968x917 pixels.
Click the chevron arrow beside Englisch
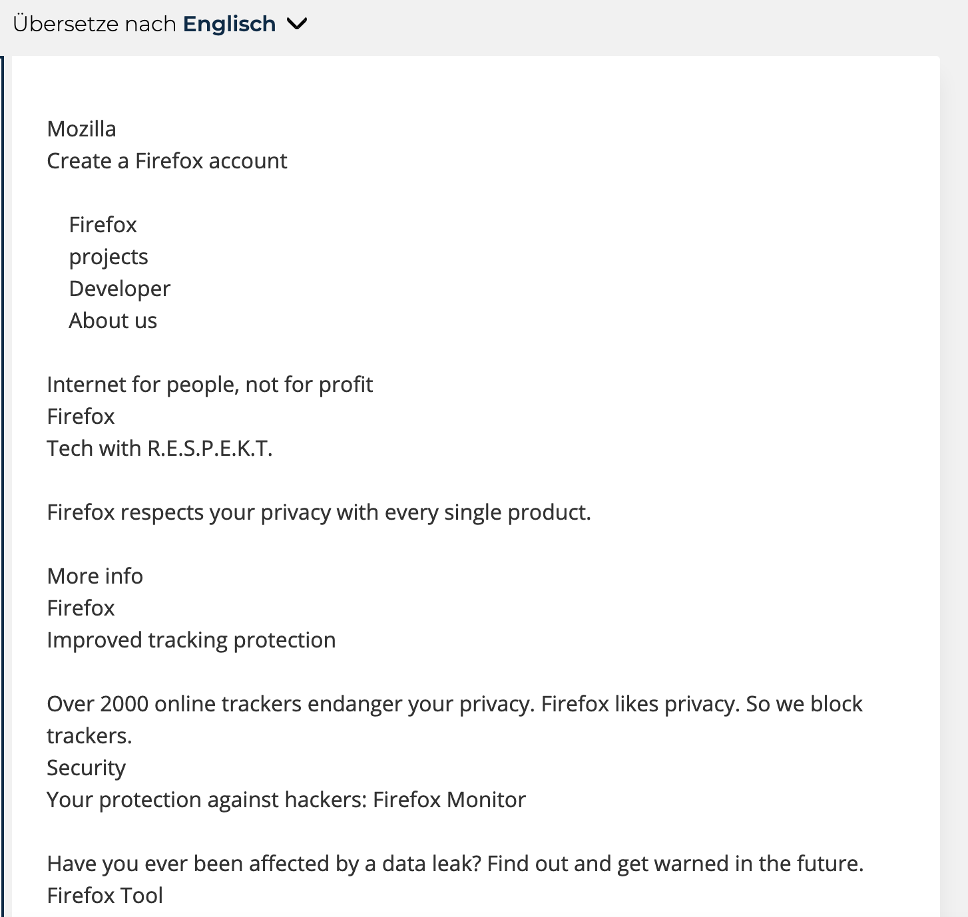pos(297,24)
